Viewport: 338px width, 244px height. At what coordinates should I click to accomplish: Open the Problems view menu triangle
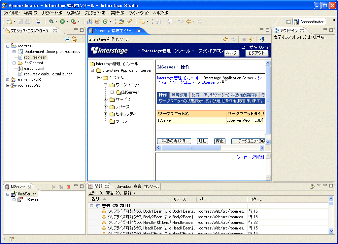[x=319, y=185]
